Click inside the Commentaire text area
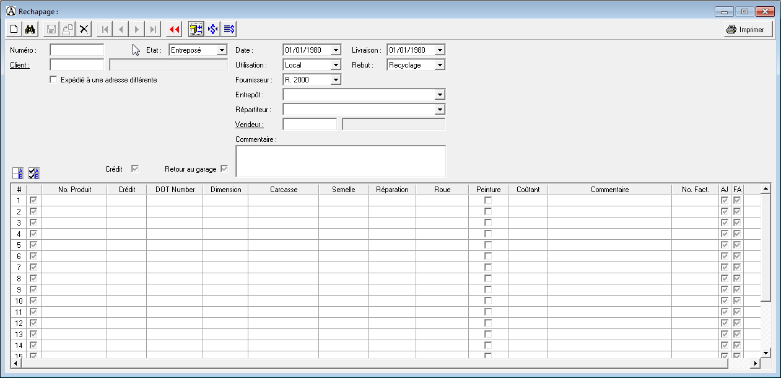 340,160
